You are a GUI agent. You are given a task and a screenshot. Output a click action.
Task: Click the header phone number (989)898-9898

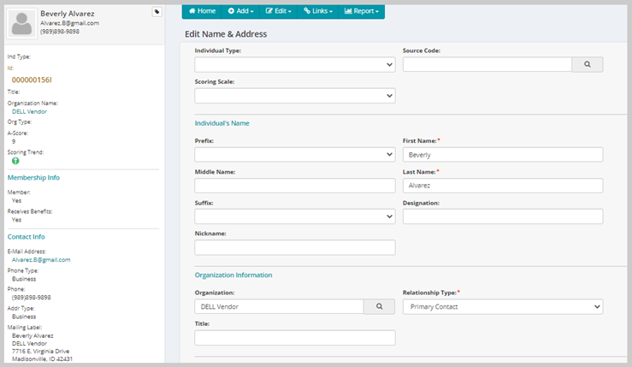click(60, 32)
